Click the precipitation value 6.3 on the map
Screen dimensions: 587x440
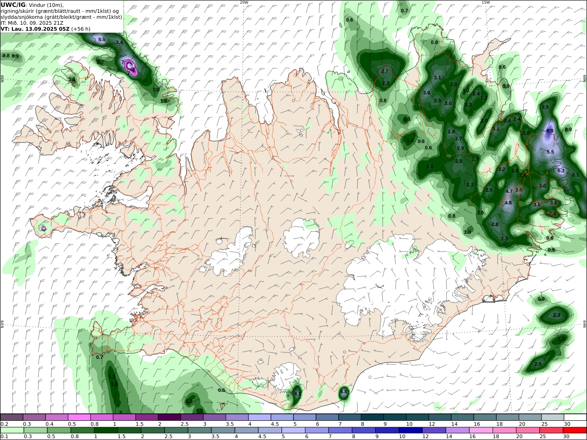[x=561, y=170]
